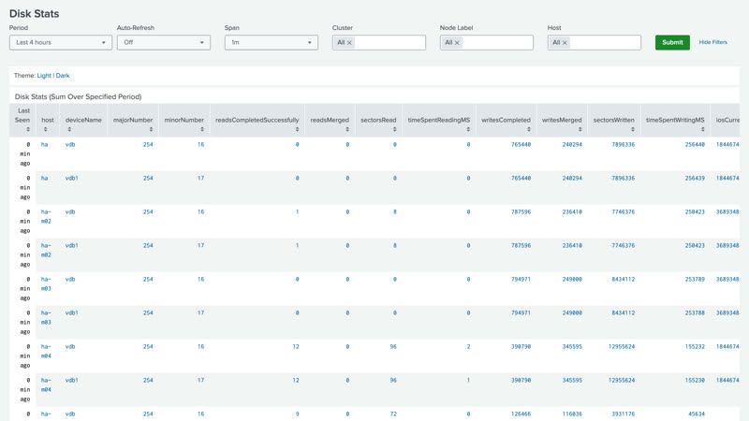Switch to the Light theme
This screenshot has width=749, height=421.
44,76
